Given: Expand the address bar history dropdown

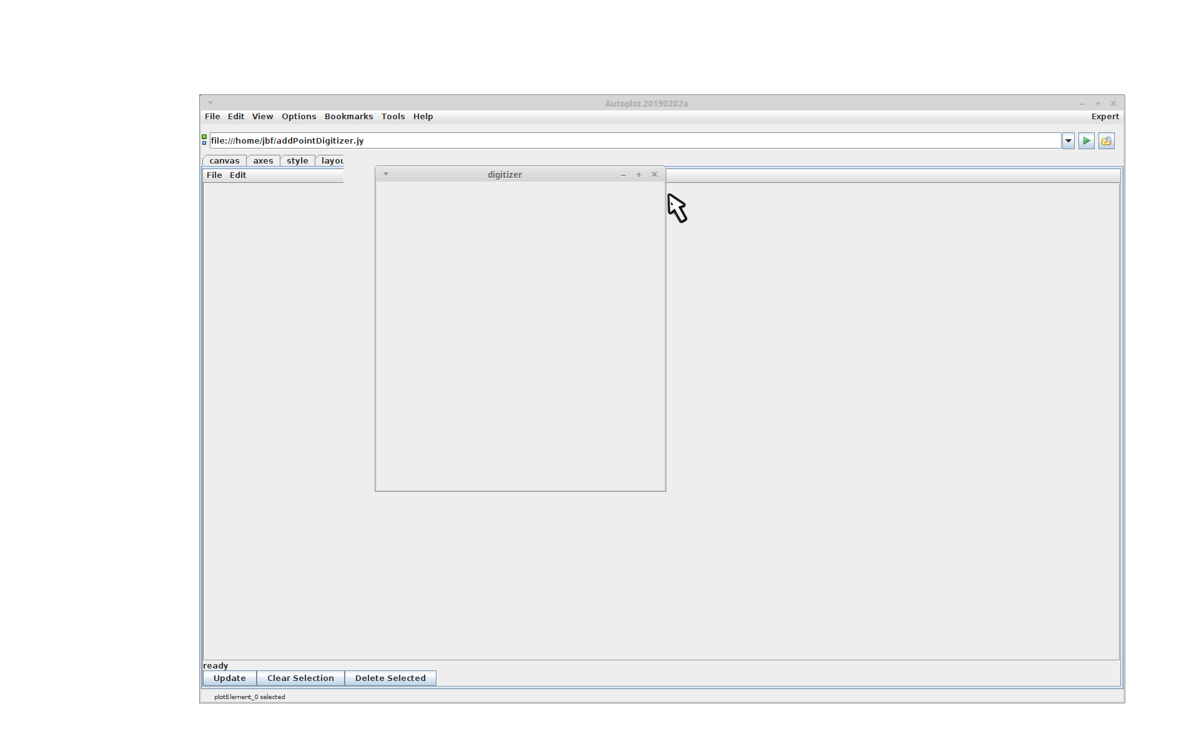Looking at the screenshot, I should coord(1068,141).
